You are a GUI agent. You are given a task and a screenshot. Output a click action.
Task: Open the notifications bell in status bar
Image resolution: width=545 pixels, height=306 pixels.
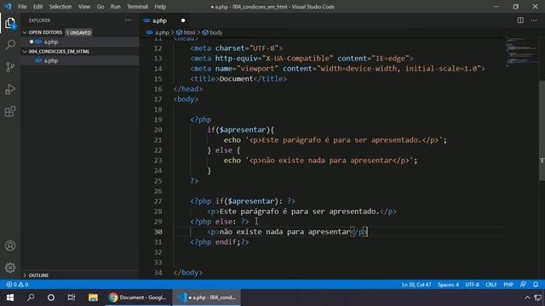coord(536,285)
